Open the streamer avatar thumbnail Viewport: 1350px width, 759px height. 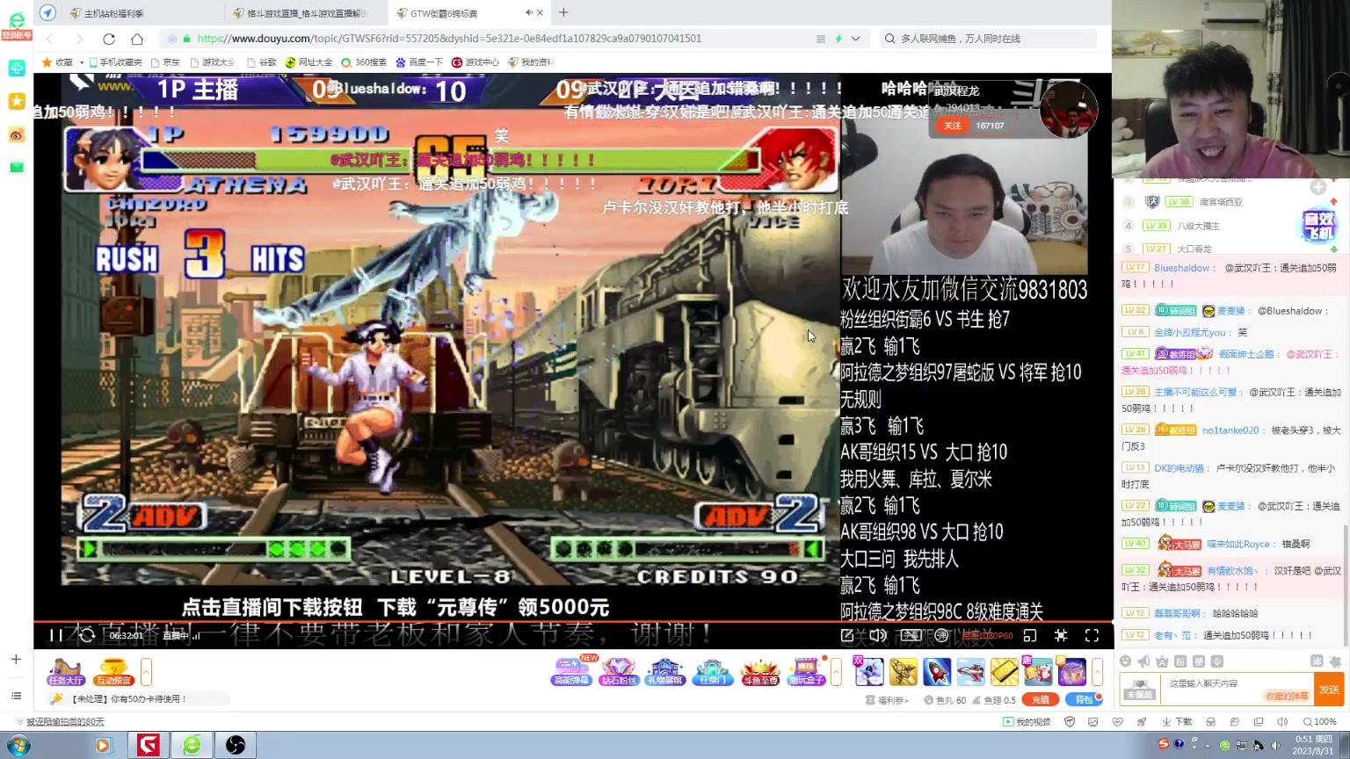point(1068,109)
